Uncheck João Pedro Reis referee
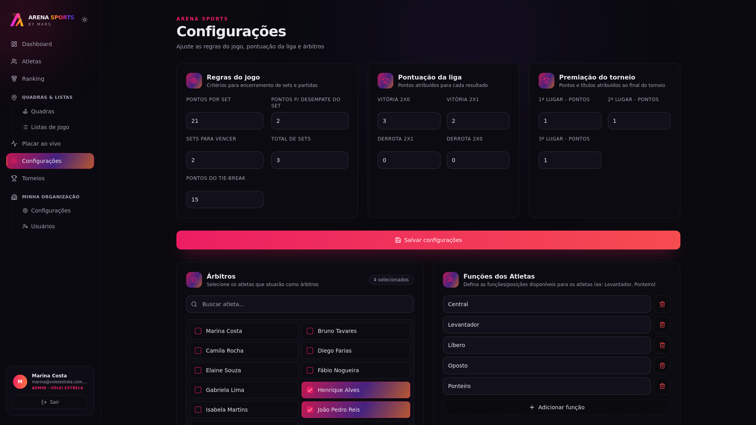The height and width of the screenshot is (425, 756). click(310, 410)
